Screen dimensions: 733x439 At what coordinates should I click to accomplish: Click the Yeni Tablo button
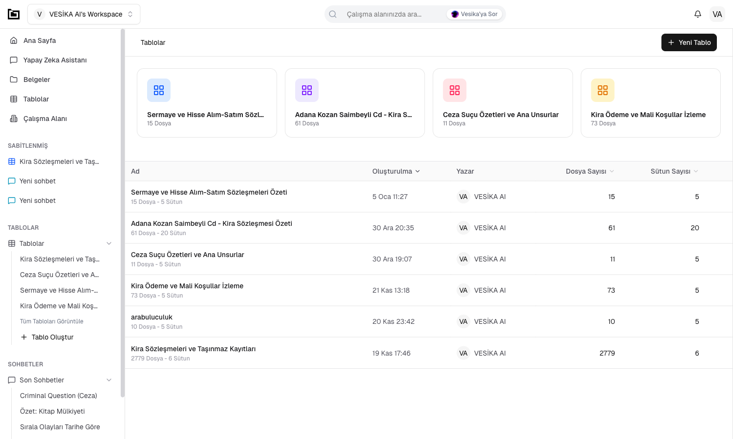tap(689, 42)
